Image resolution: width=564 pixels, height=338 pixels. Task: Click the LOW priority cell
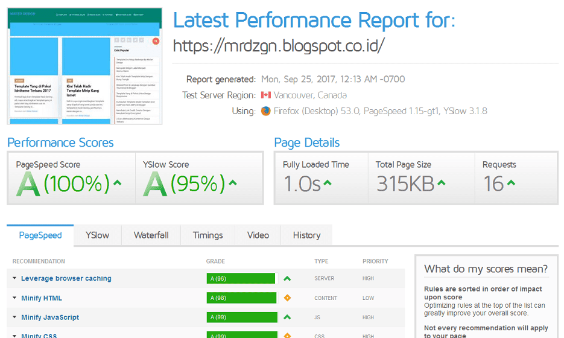[369, 298]
